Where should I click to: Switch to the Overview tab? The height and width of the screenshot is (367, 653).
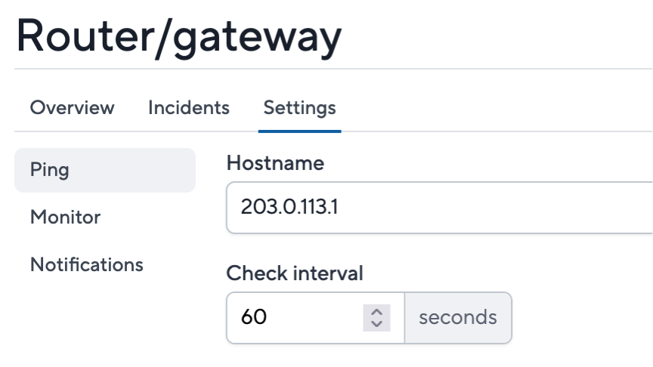point(72,108)
